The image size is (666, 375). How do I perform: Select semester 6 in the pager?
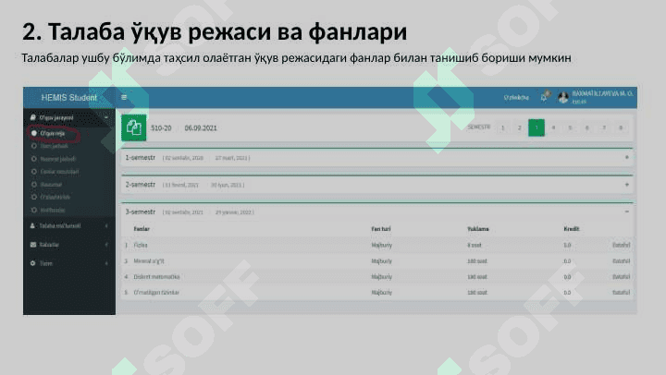pyautogui.click(x=587, y=127)
